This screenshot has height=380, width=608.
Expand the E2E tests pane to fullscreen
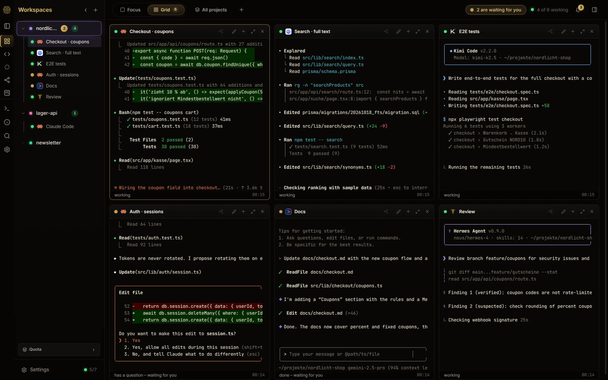pos(582,31)
